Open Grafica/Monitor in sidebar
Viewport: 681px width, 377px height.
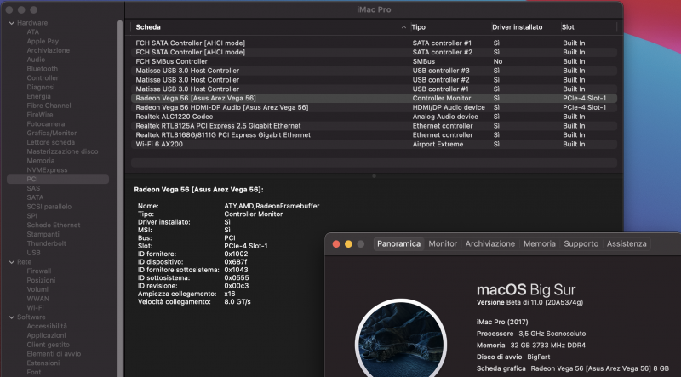coord(52,133)
